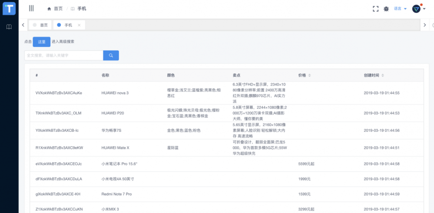Image resolution: width=434 pixels, height=213 pixels.
Task: Click timestamp 2019-03-19 01:44:56
Action: 382,131
